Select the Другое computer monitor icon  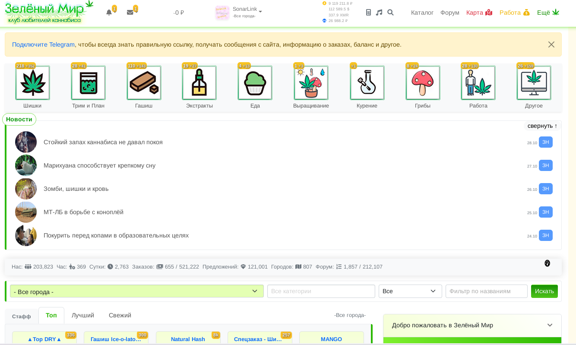point(534,83)
